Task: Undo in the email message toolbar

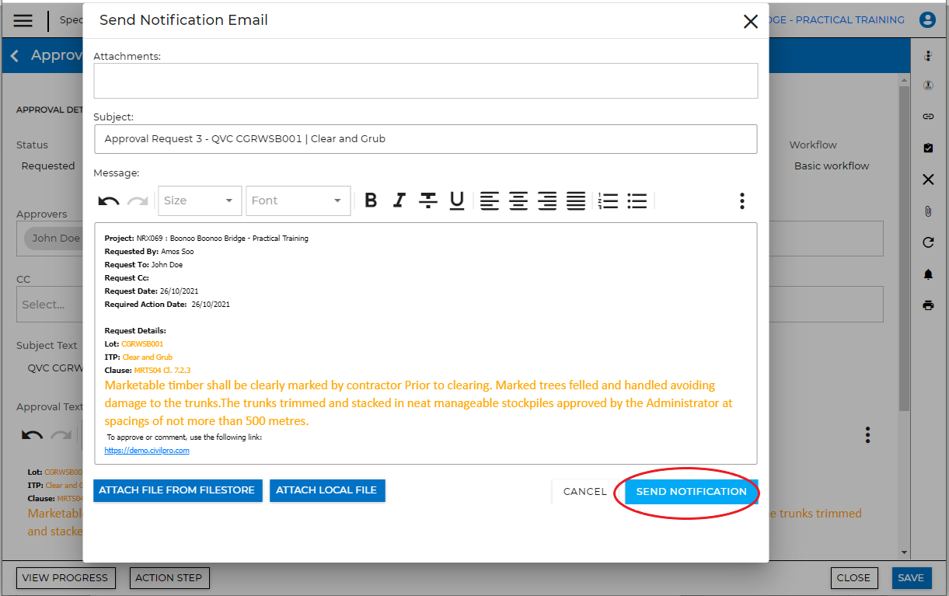Action: click(x=109, y=201)
